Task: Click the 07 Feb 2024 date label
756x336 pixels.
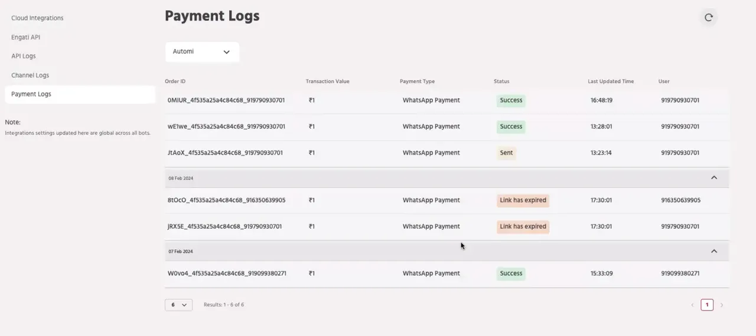Action: (x=181, y=252)
